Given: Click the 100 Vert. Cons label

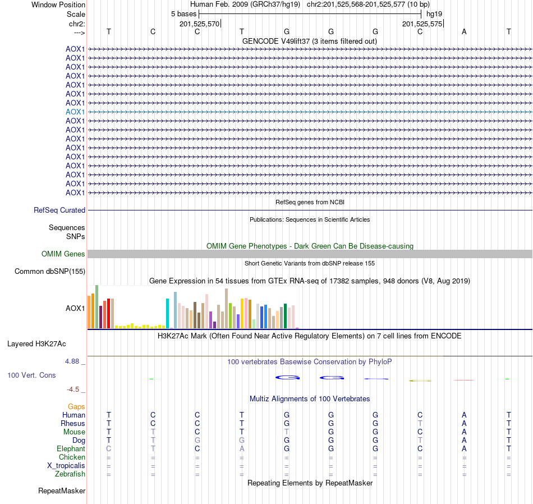Looking at the screenshot, I should click(x=31, y=375).
